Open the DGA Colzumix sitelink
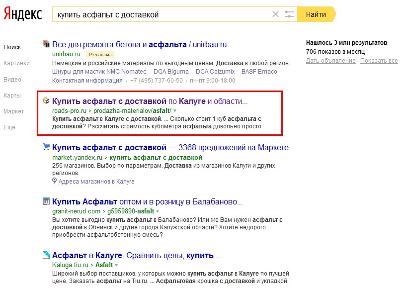The width and height of the screenshot is (400, 289). click(x=215, y=72)
